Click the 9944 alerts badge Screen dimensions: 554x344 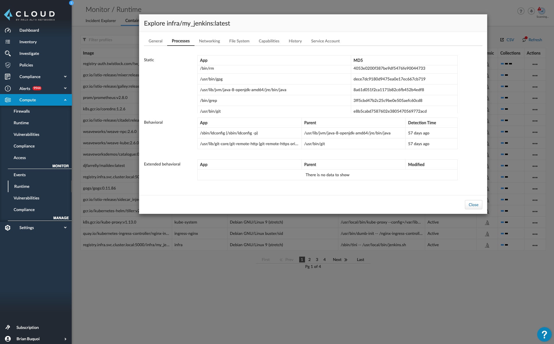tap(37, 88)
